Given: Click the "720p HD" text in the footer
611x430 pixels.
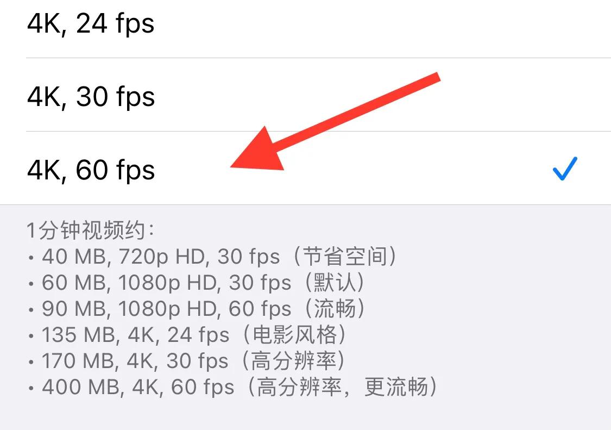Looking at the screenshot, I should 165,257.
